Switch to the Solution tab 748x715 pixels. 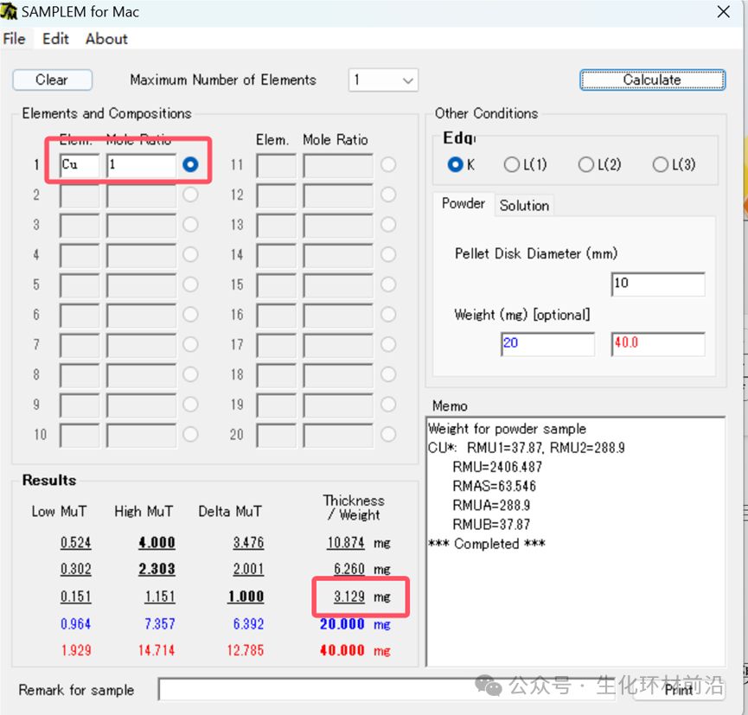[x=524, y=206]
